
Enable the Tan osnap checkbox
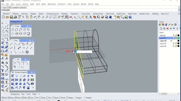point(47,98)
